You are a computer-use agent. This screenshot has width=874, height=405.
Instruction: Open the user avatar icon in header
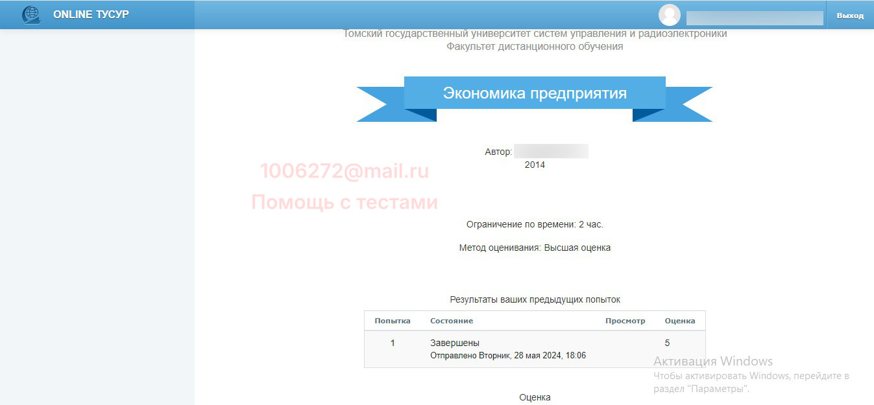click(669, 15)
